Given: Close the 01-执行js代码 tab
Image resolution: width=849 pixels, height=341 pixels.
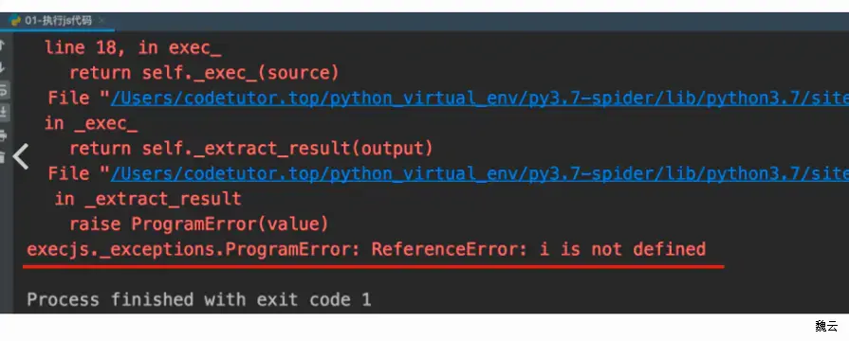Looking at the screenshot, I should pos(102,22).
